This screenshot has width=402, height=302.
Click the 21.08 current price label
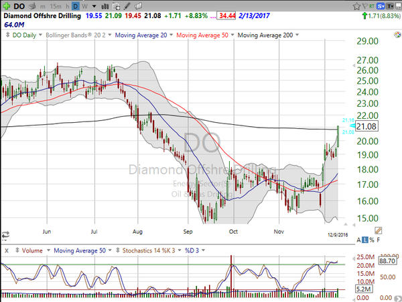pos(366,126)
